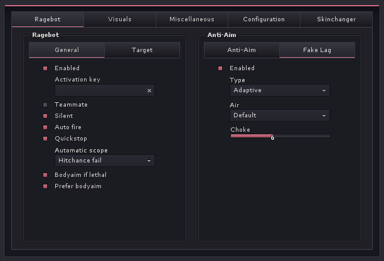Expand the Type dropdown set to Adaptive
The height and width of the screenshot is (261, 384).
point(280,90)
